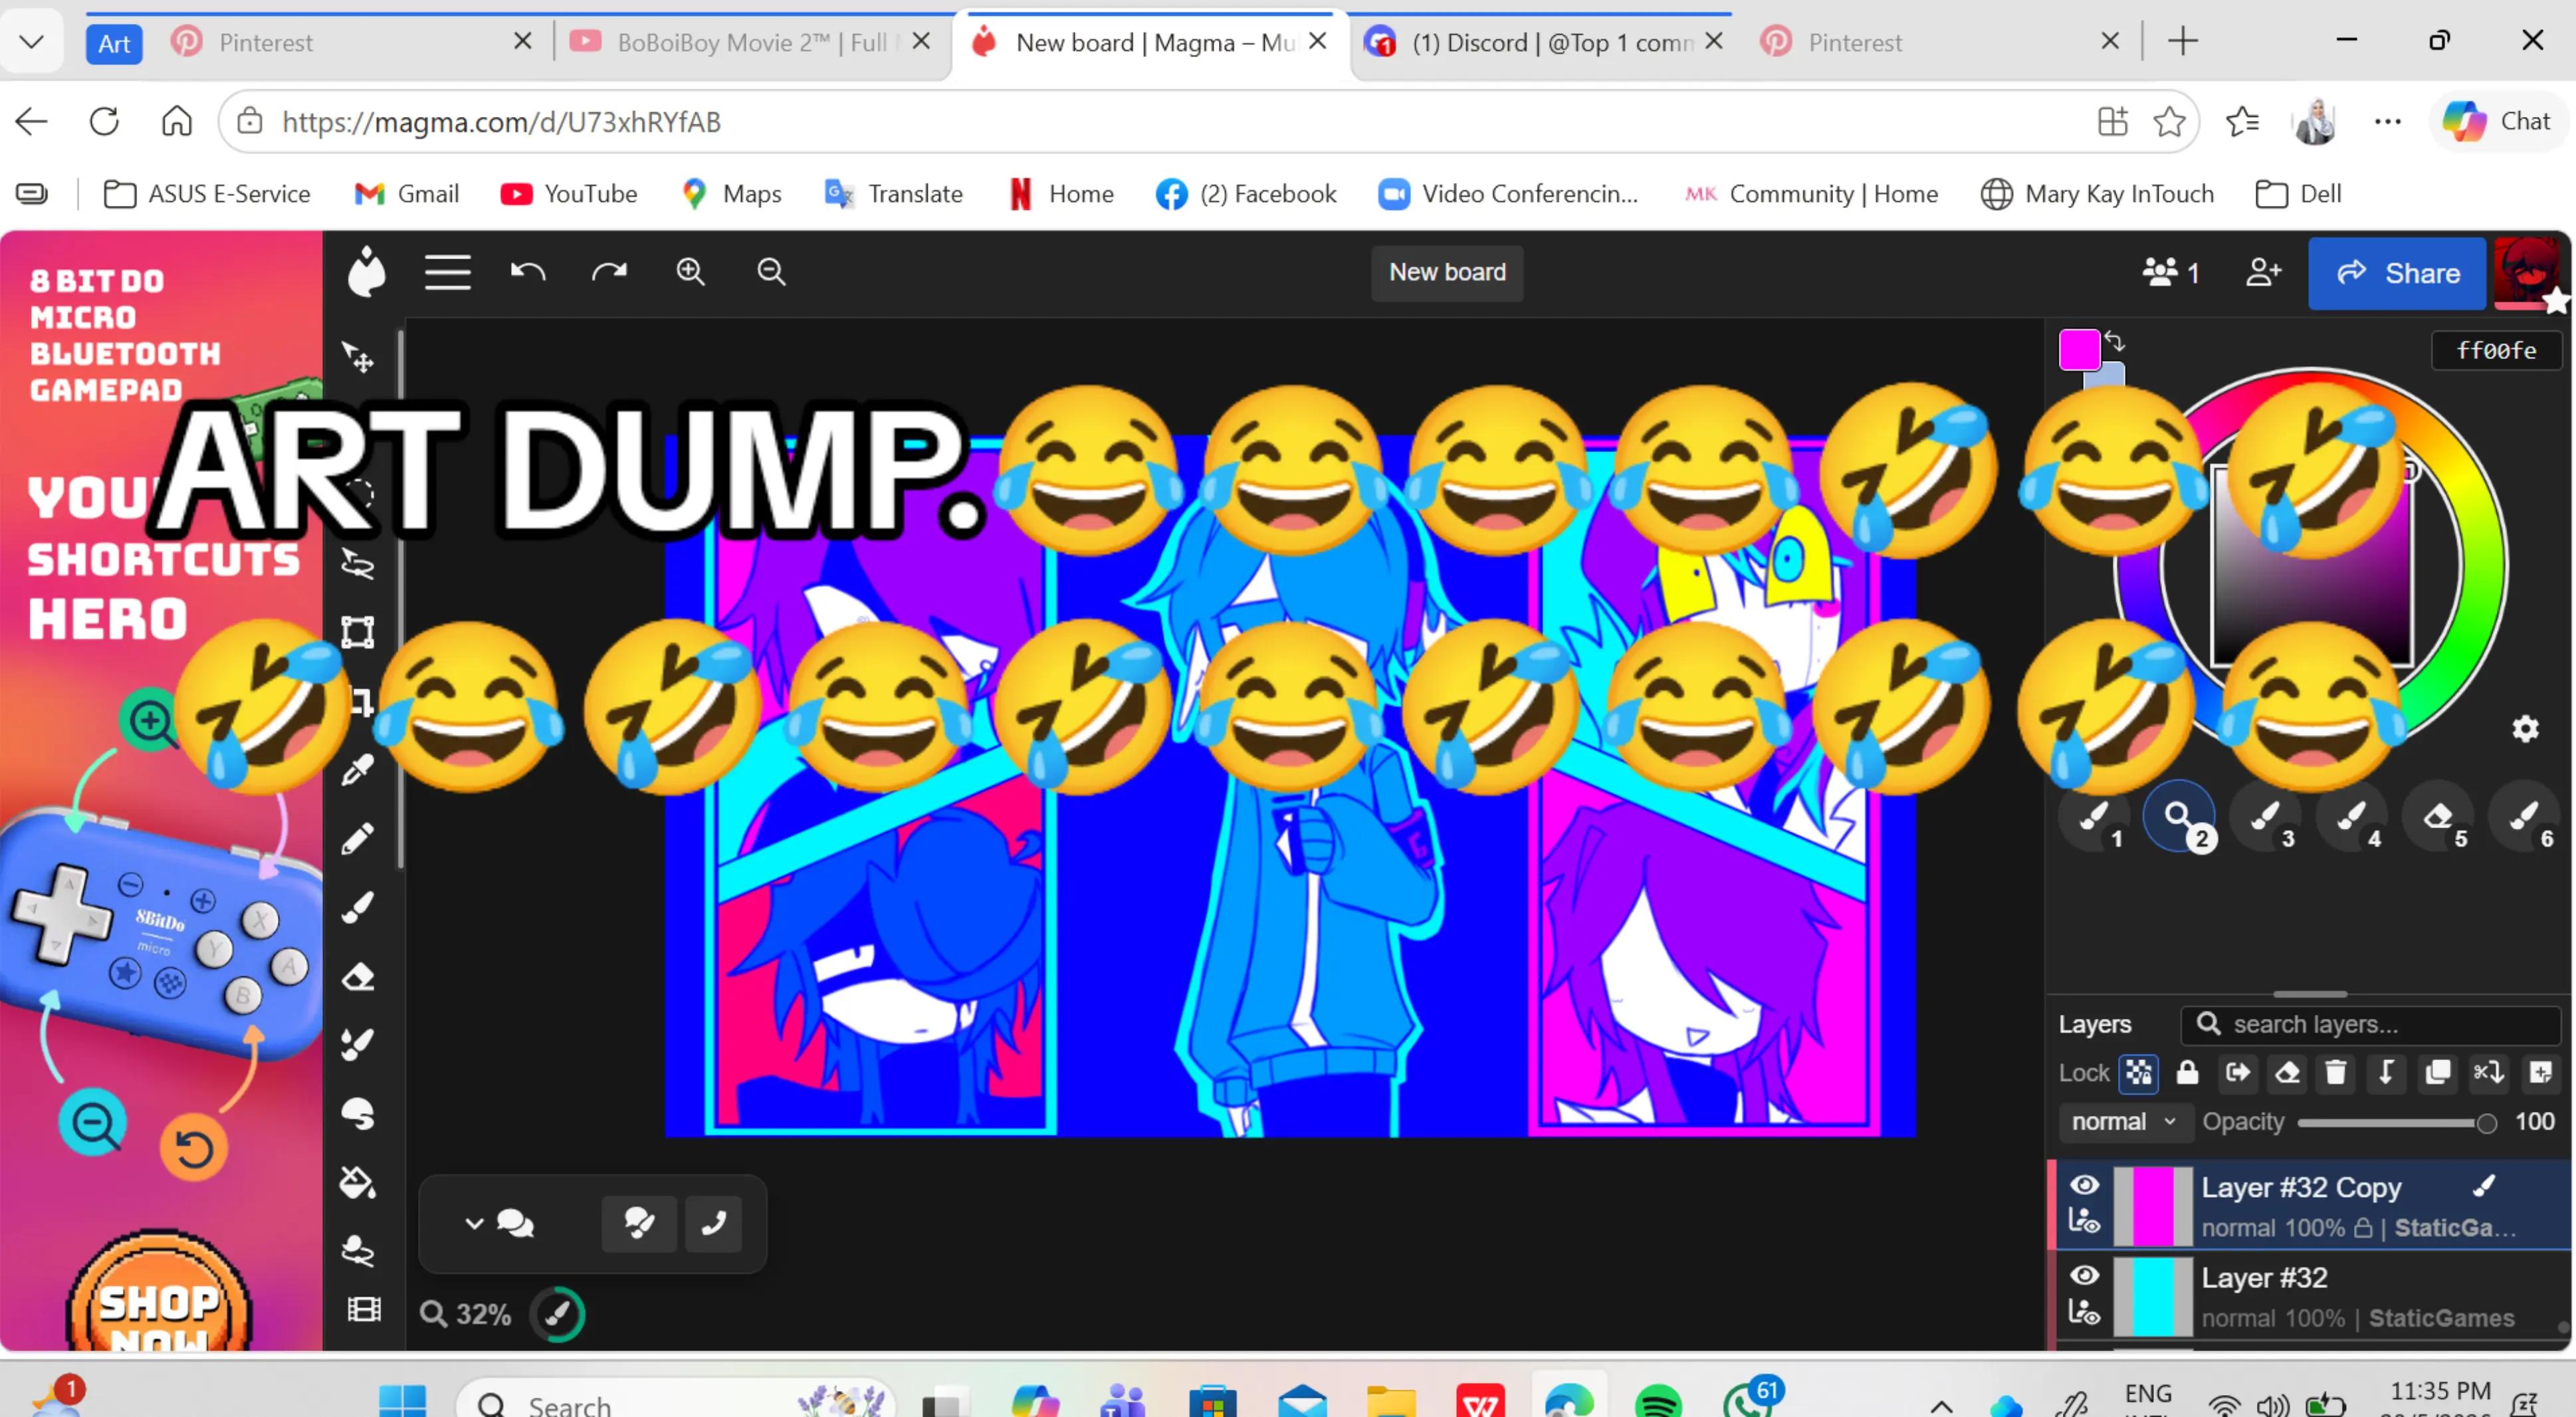Open the Gmail bookmark

click(x=407, y=194)
